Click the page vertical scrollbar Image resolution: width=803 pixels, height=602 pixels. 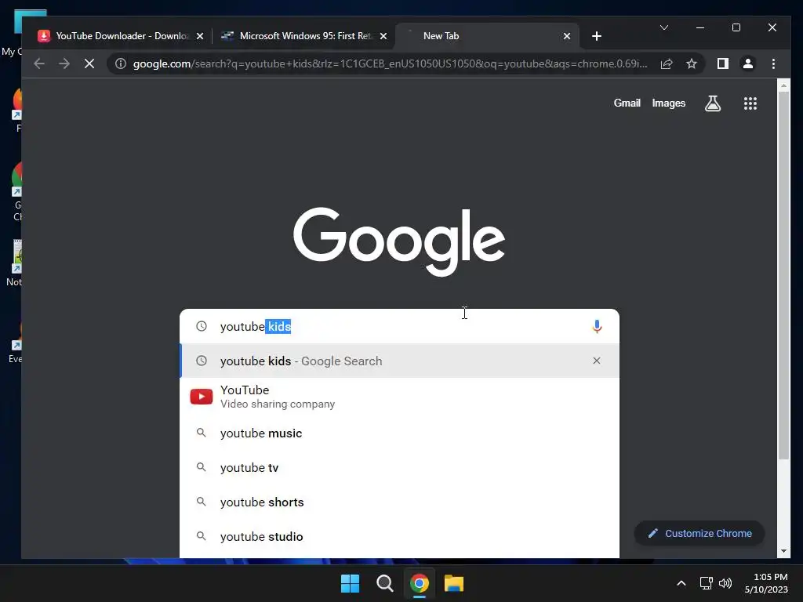tap(783, 275)
